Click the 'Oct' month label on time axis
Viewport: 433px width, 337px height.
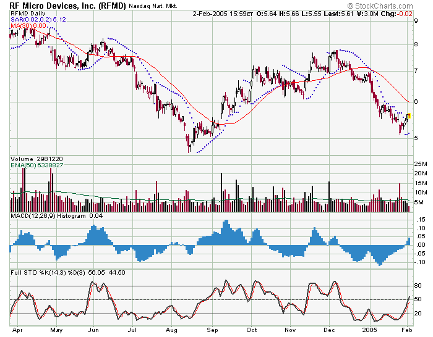tap(252, 330)
